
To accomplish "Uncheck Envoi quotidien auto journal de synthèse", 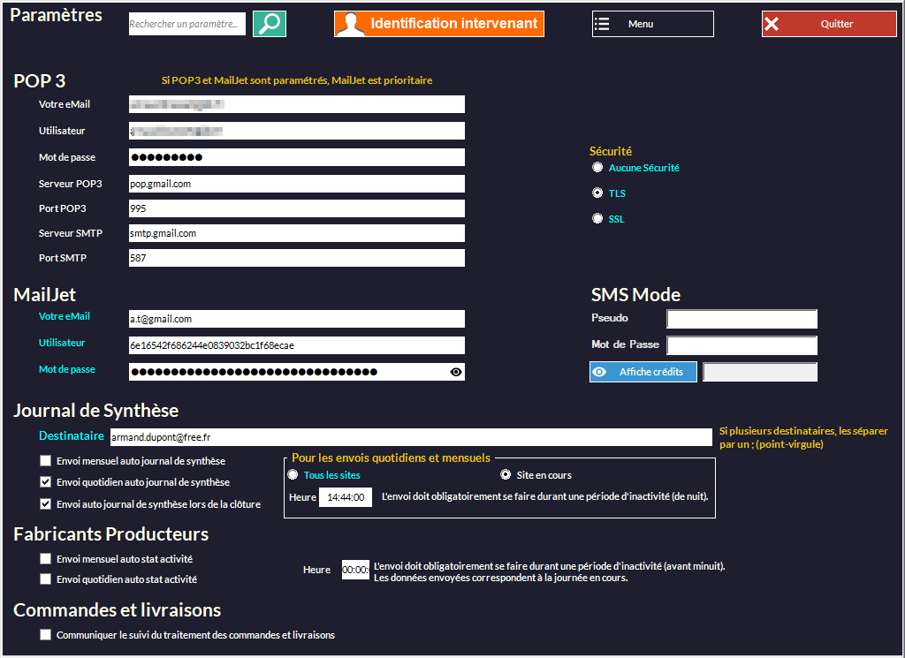I will coord(45,482).
